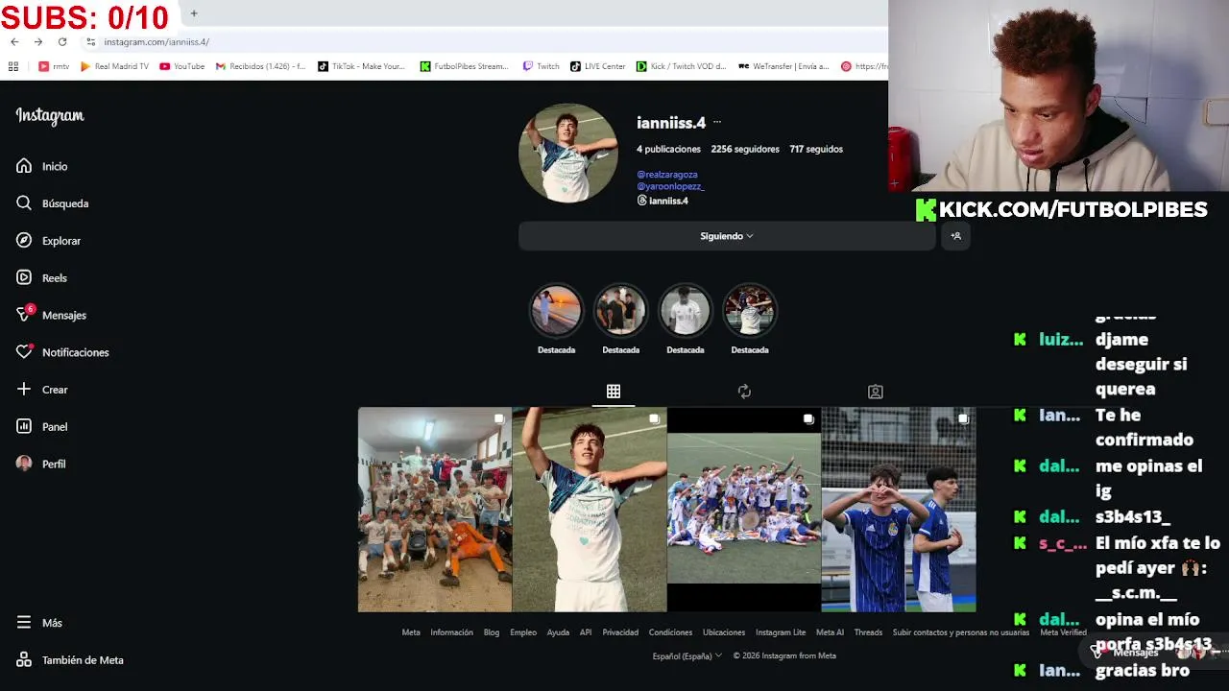Open the site information icon in address bar
Image resolution: width=1229 pixels, height=691 pixels.
coord(91,41)
